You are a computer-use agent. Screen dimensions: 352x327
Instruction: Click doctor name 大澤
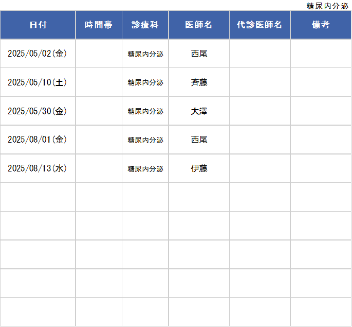tap(199, 111)
